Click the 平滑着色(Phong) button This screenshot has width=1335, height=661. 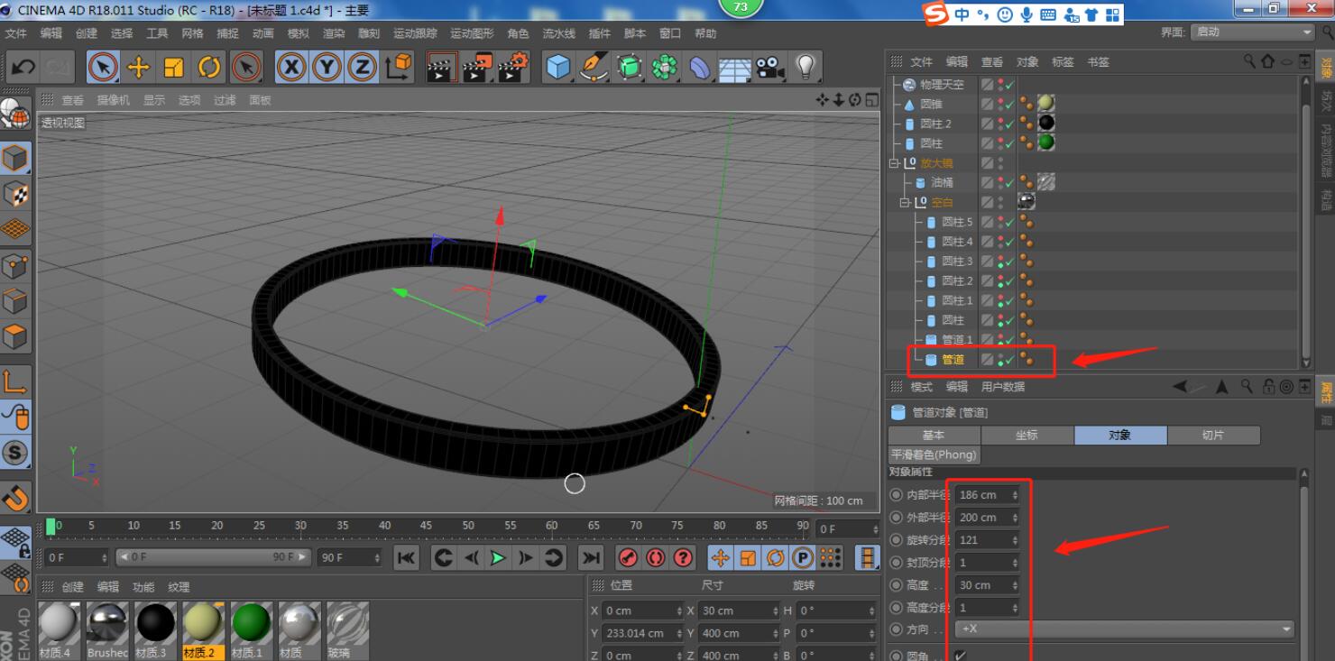(x=934, y=454)
